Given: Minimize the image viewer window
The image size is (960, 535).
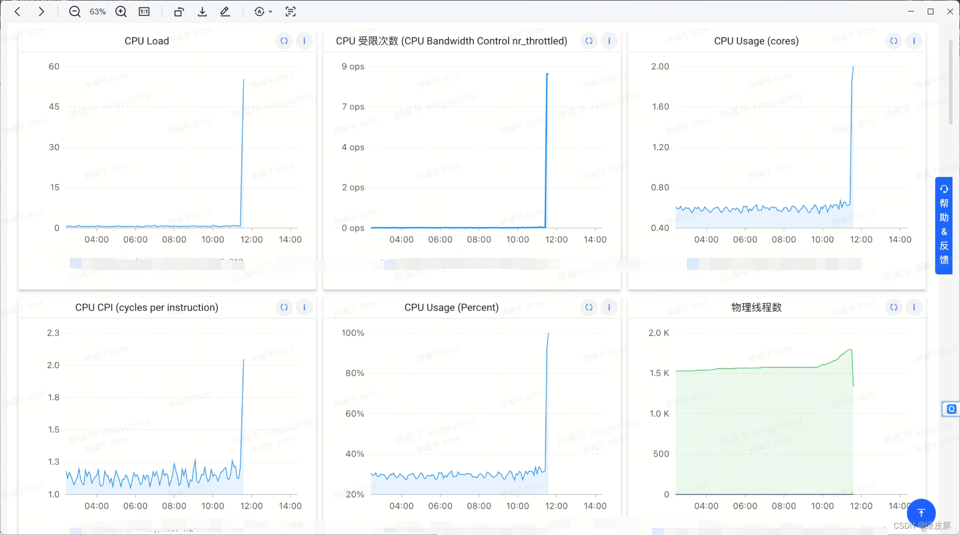Looking at the screenshot, I should [x=911, y=12].
